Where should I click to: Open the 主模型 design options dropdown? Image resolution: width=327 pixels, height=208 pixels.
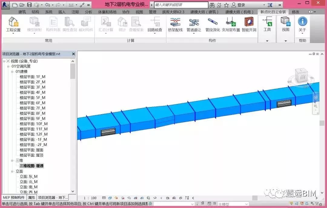point(233,204)
